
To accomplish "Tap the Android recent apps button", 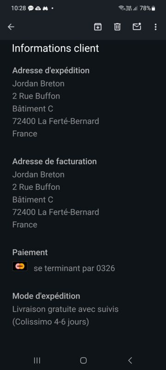I will point(37,360).
